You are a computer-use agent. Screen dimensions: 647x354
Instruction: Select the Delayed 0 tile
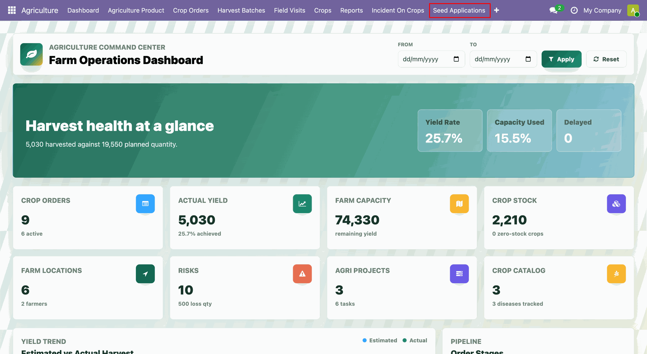click(x=589, y=131)
